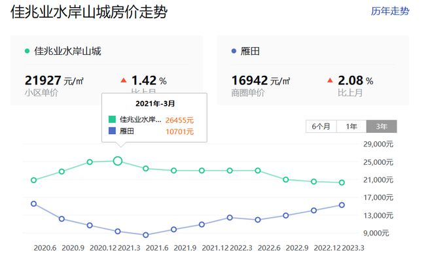Image resolution: width=432 pixels, height=259 pixels.
Task: Click the red up arrow next to 1.42%
Action: (x=124, y=80)
